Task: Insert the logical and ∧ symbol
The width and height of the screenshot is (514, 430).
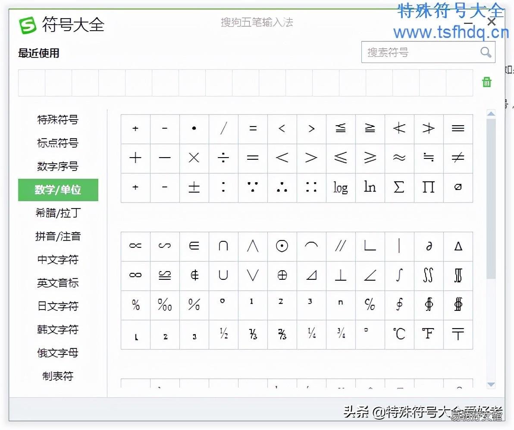Action: tap(253, 246)
